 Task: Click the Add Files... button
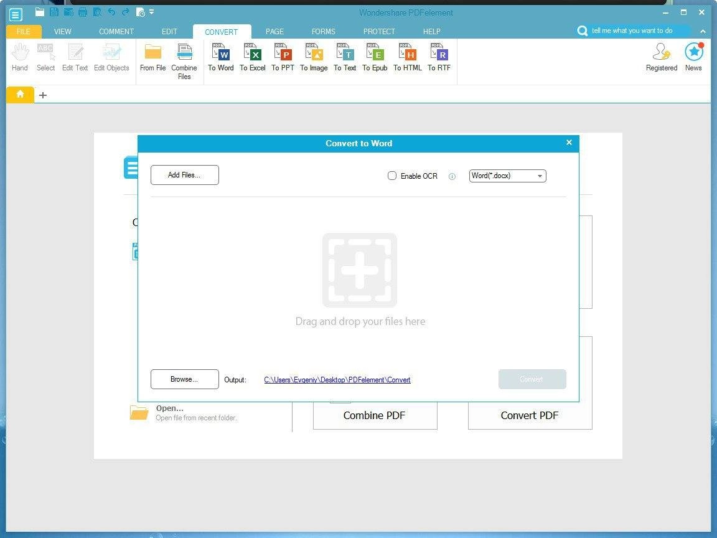click(x=185, y=175)
